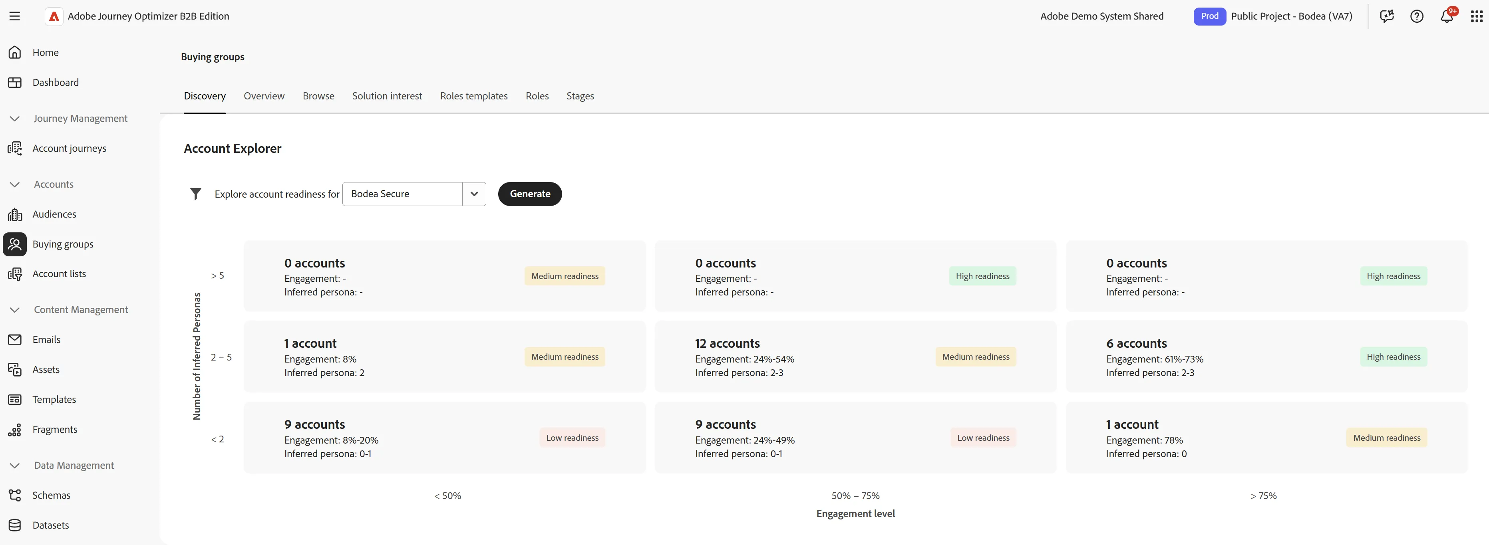Image resolution: width=1489 pixels, height=545 pixels.
Task: Open the notifications bell
Action: (x=1447, y=16)
